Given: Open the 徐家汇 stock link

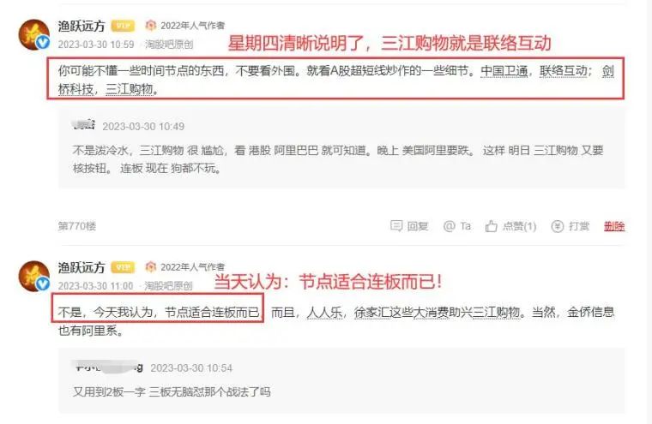Looking at the screenshot, I should click(371, 313).
